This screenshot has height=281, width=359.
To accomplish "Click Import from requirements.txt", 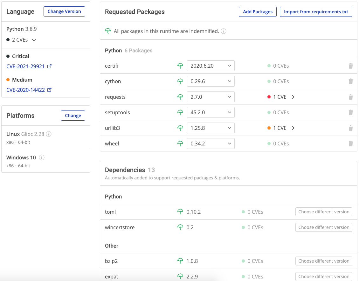I will (x=316, y=11).
